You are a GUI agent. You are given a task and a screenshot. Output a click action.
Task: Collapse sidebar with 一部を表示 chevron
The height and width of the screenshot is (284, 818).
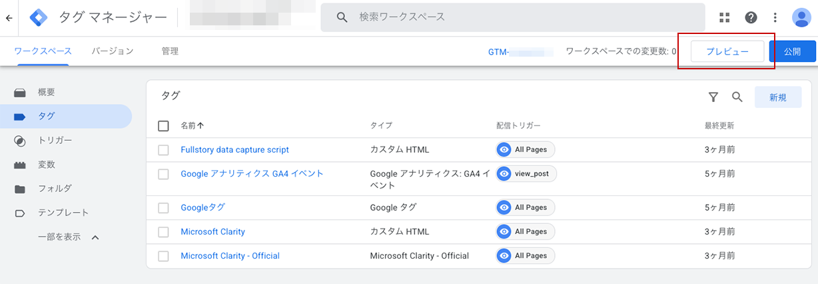[95, 237]
